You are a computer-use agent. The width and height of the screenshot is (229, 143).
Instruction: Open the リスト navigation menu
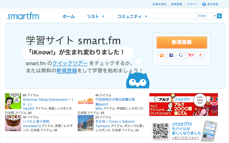[93, 16]
